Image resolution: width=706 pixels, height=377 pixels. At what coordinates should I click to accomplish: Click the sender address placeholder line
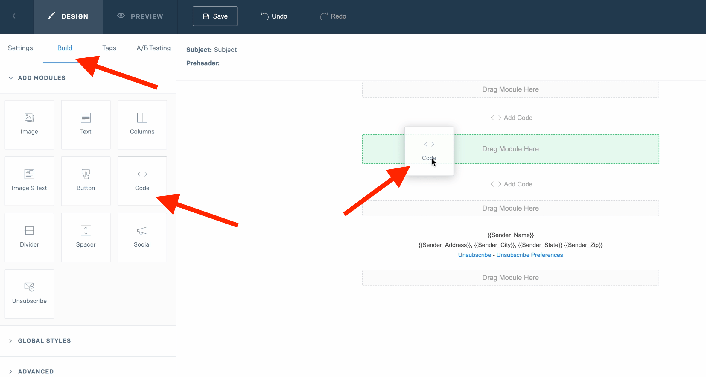510,245
